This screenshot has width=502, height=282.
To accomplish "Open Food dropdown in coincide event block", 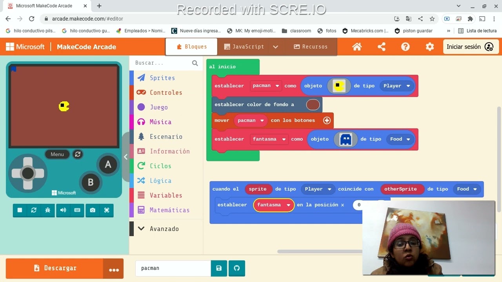I will pyautogui.click(x=467, y=189).
